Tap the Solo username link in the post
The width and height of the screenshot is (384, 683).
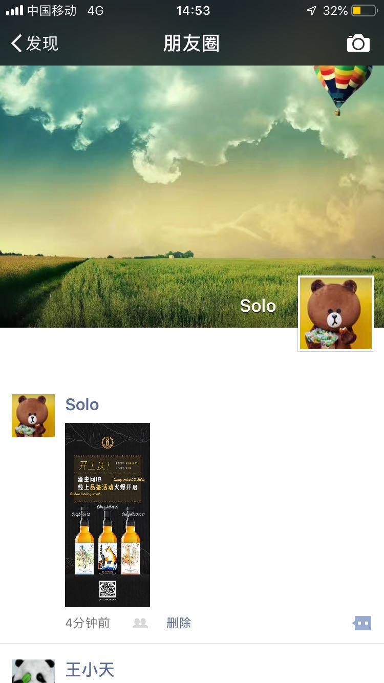[x=82, y=404]
